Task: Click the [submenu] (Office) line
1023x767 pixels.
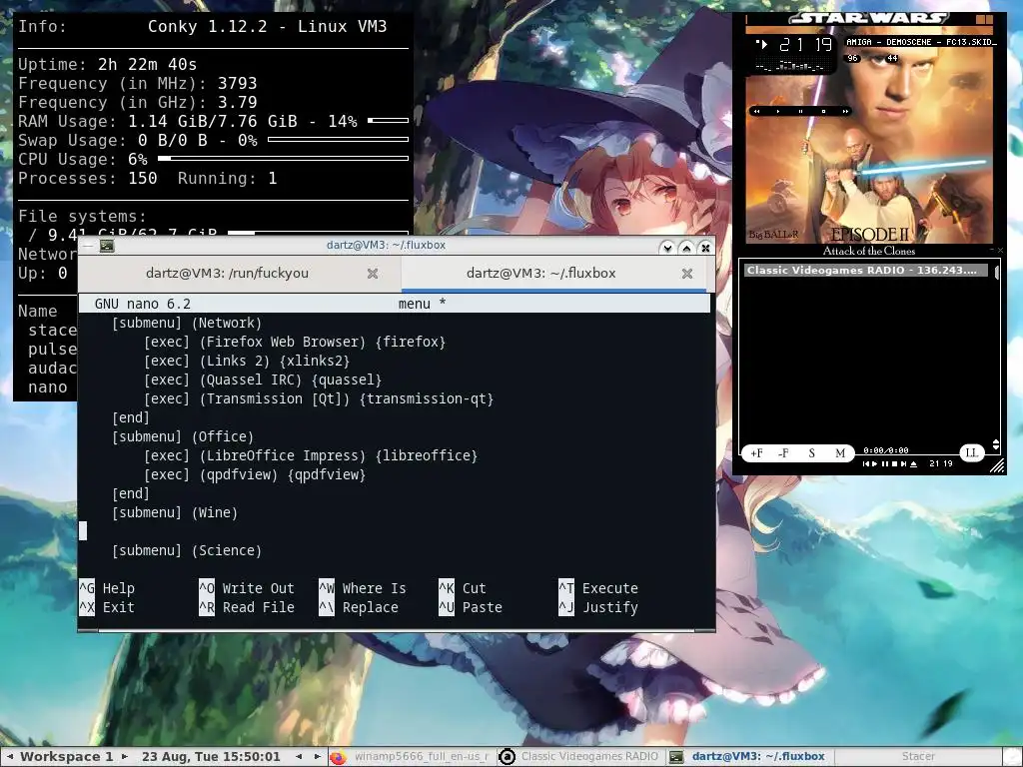Action: [183, 436]
